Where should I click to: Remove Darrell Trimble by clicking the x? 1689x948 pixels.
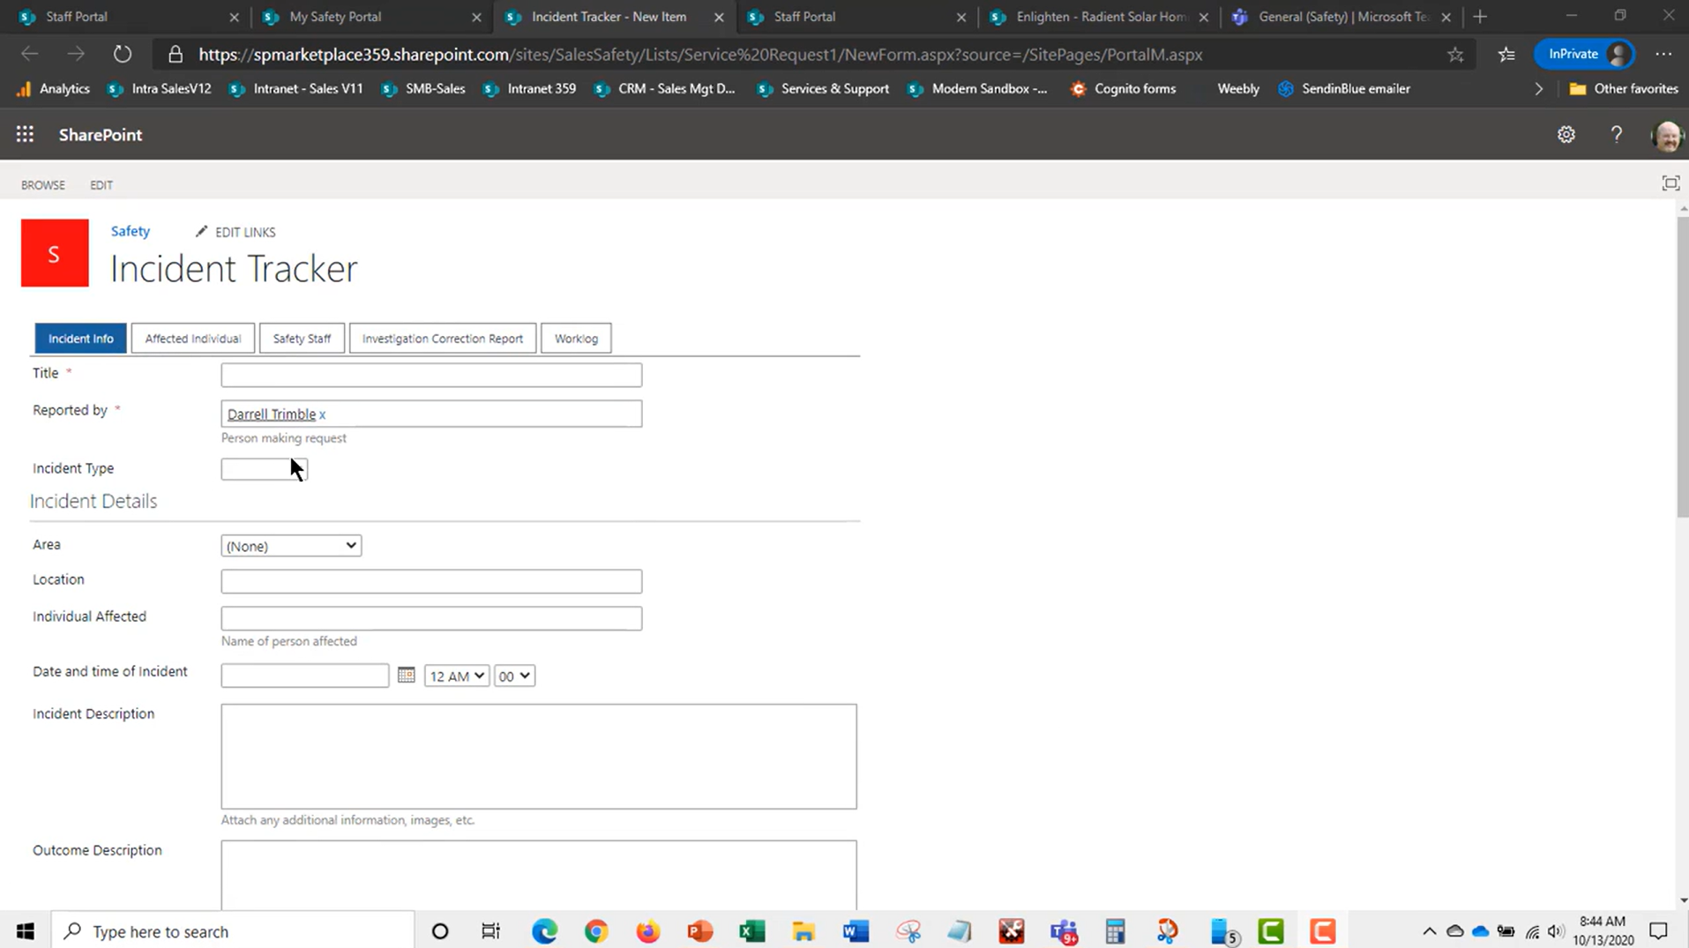tap(322, 414)
